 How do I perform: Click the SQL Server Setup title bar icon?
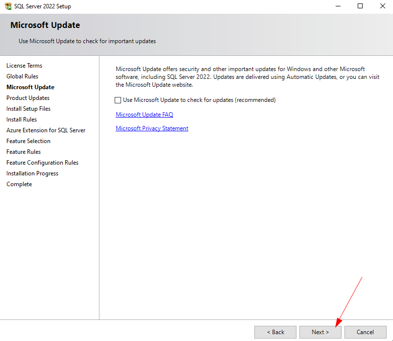pos(8,6)
